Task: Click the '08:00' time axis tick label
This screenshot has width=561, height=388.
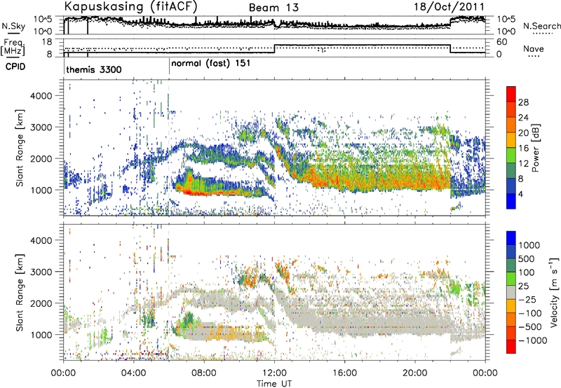Action: (204, 373)
